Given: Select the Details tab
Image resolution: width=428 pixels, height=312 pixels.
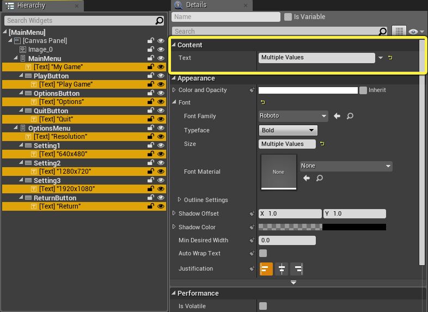Looking at the screenshot, I should 196,5.
